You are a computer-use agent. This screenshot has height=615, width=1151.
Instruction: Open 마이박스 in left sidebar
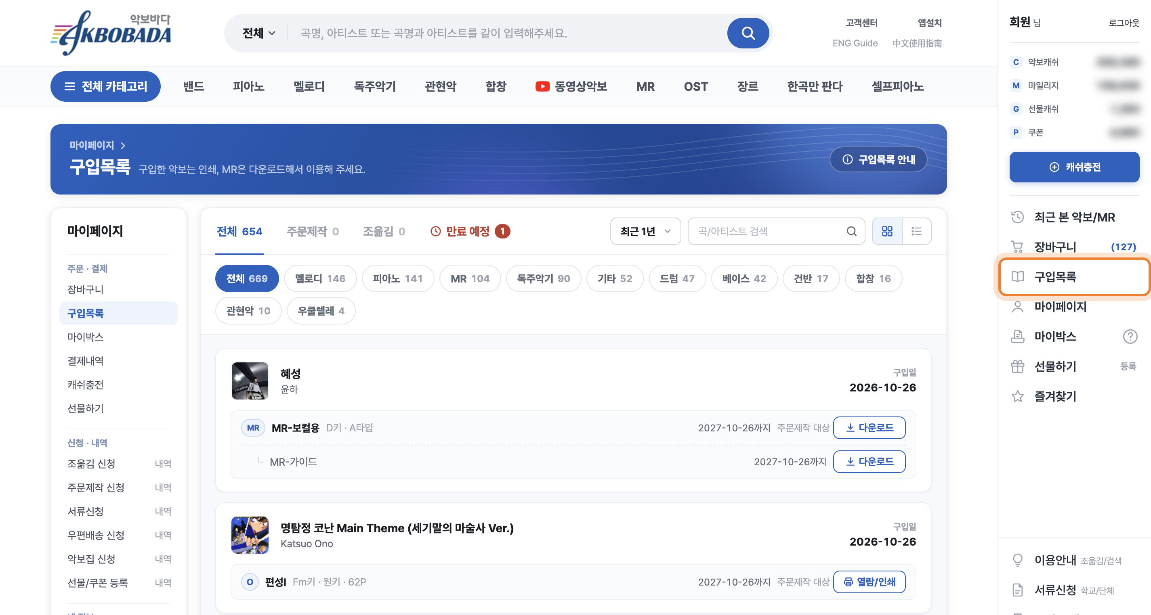85,337
